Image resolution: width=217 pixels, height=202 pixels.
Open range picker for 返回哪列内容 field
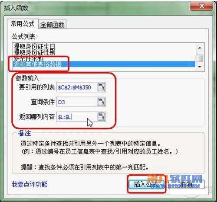pos(102,117)
